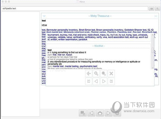Close the Moby Thesaurus panel
Screen dimensions: 161x119
pos(156,16)
